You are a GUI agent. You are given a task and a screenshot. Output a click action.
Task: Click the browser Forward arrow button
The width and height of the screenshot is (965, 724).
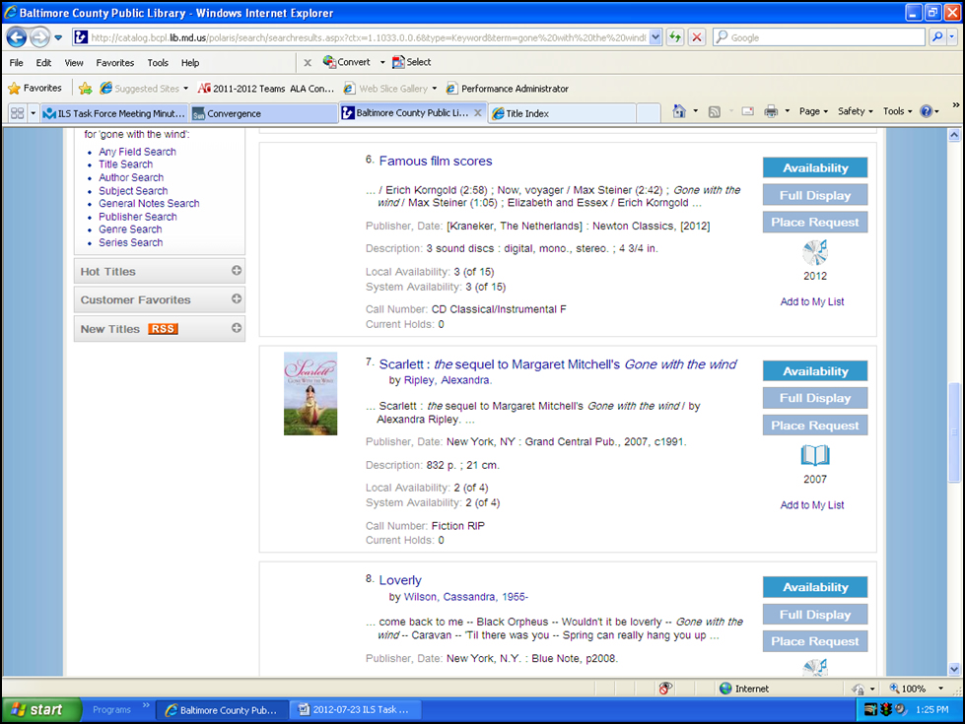40,37
